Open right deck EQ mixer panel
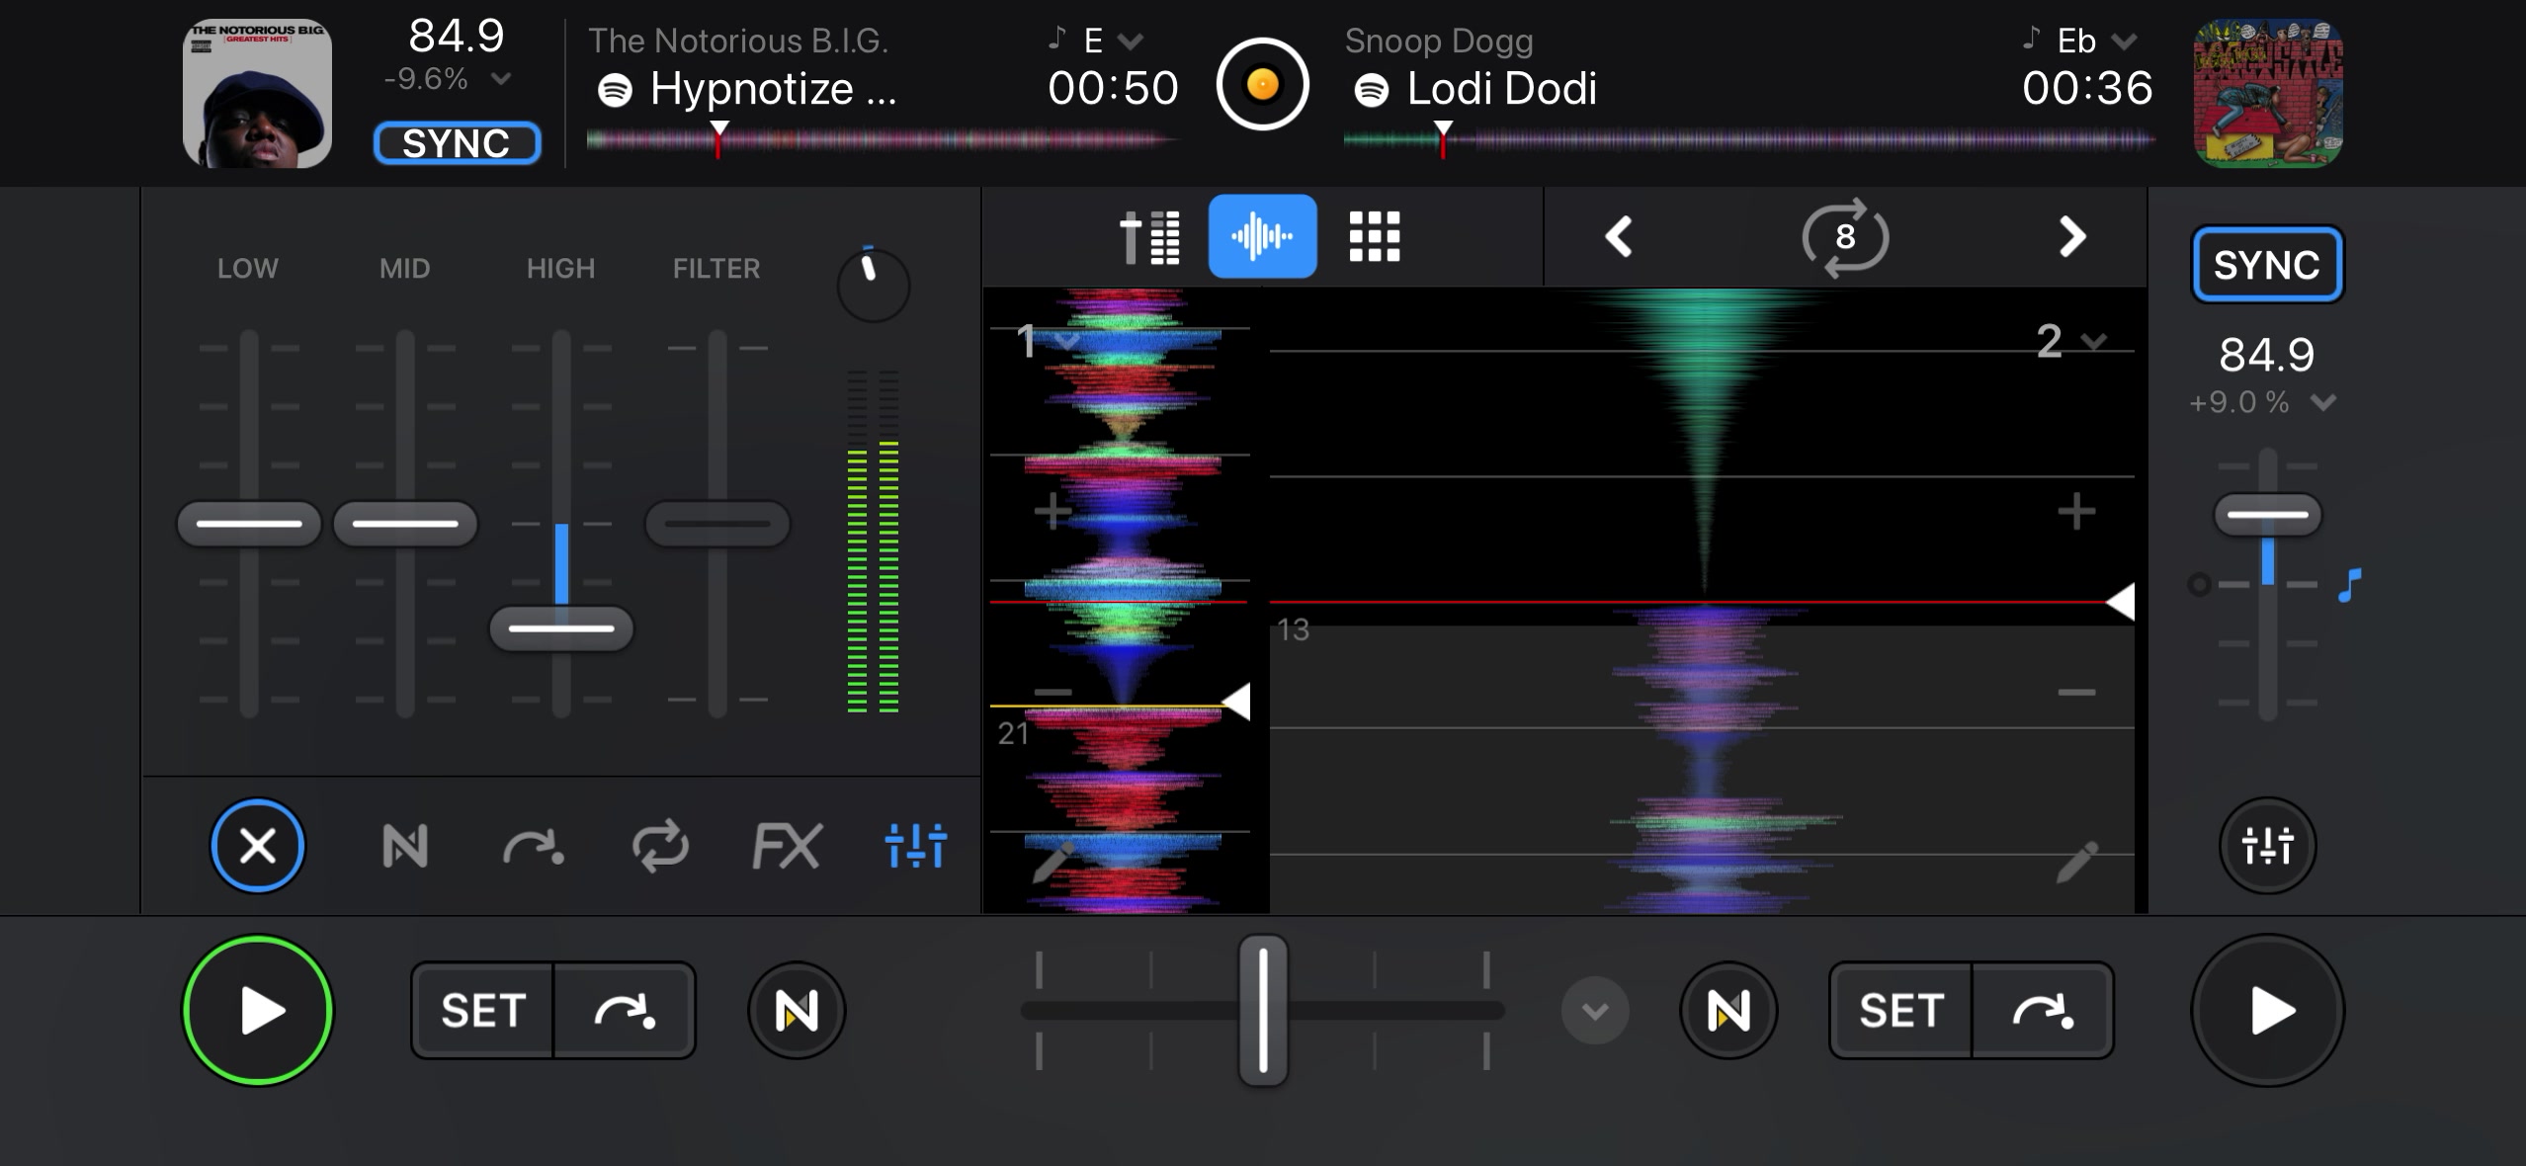Screen dimensions: 2526x1166 [x=2267, y=846]
